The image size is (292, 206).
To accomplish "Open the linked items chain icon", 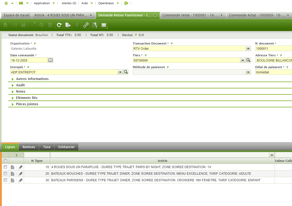I will tap(86, 25).
